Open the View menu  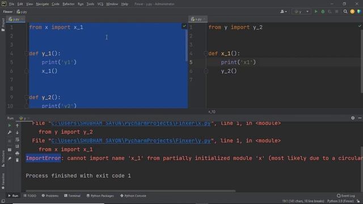[29, 4]
